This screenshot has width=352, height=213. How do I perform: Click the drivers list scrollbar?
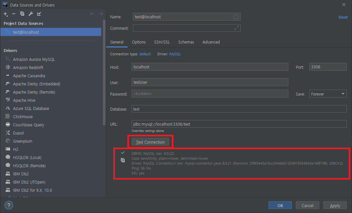[104, 72]
